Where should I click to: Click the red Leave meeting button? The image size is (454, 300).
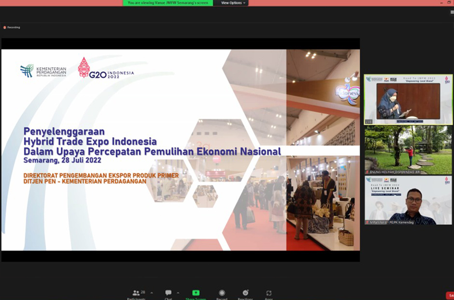click(x=450, y=295)
